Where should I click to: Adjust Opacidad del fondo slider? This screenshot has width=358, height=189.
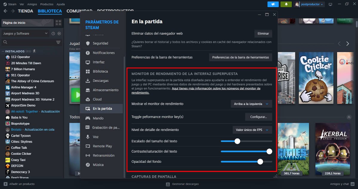click(x=246, y=162)
